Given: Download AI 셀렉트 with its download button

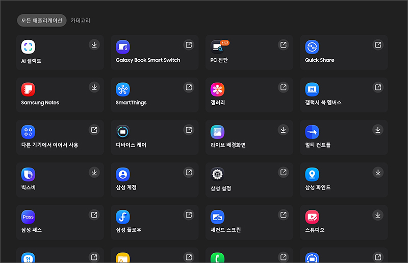Looking at the screenshot, I should [x=94, y=45].
